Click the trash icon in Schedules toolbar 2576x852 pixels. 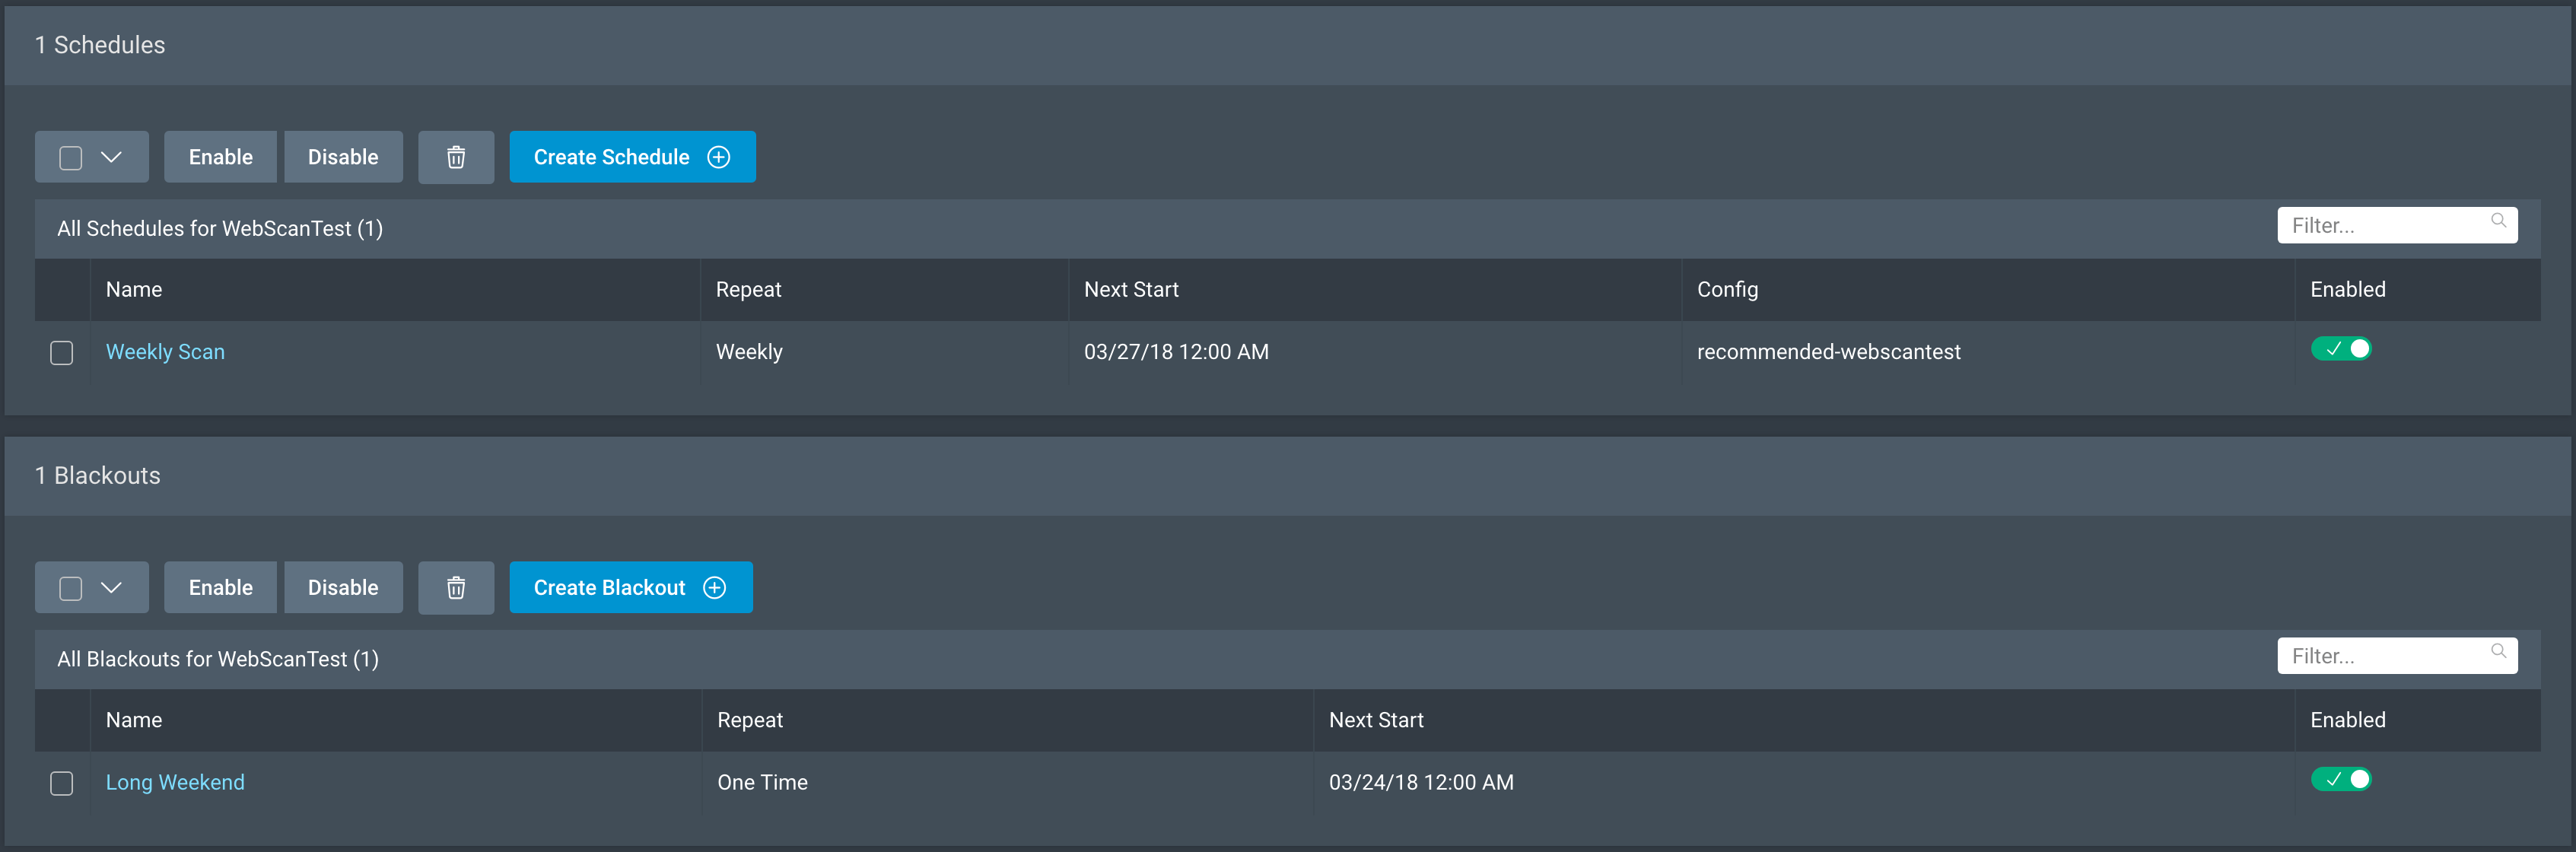click(456, 157)
